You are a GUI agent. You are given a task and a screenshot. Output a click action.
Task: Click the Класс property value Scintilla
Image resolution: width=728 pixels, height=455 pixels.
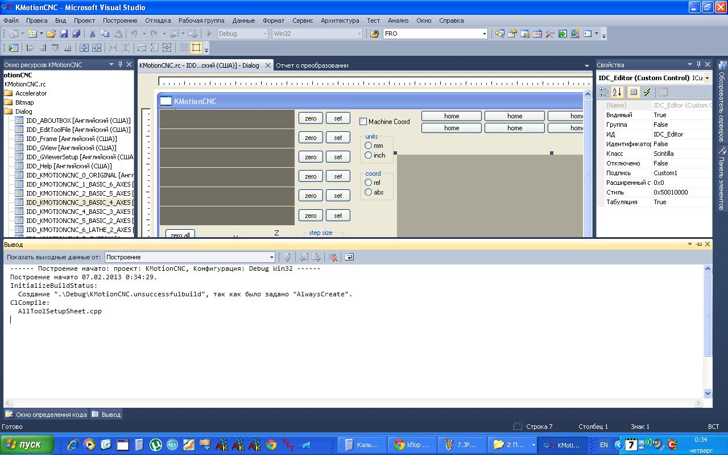[x=681, y=154]
